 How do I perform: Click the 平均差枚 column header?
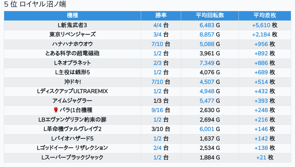coord(265,16)
